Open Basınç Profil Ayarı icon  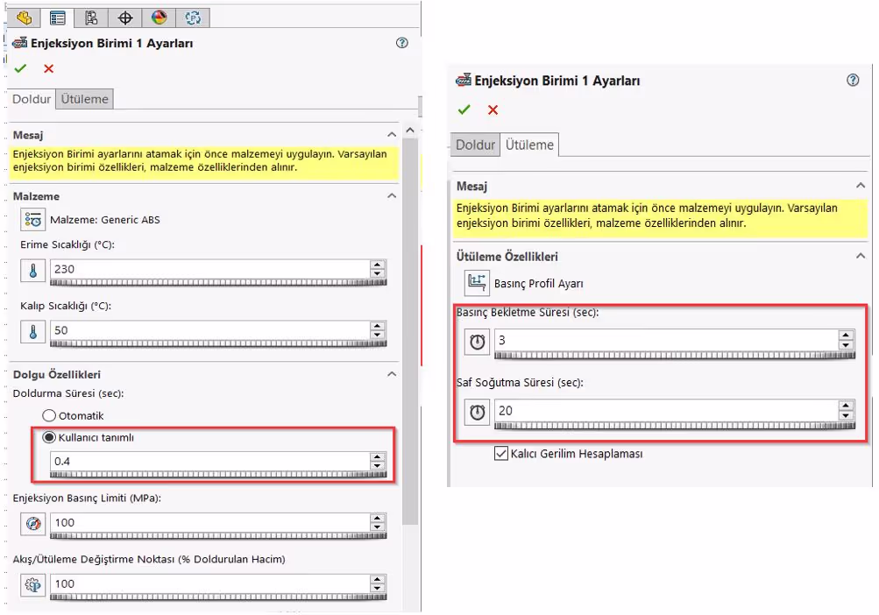[477, 283]
